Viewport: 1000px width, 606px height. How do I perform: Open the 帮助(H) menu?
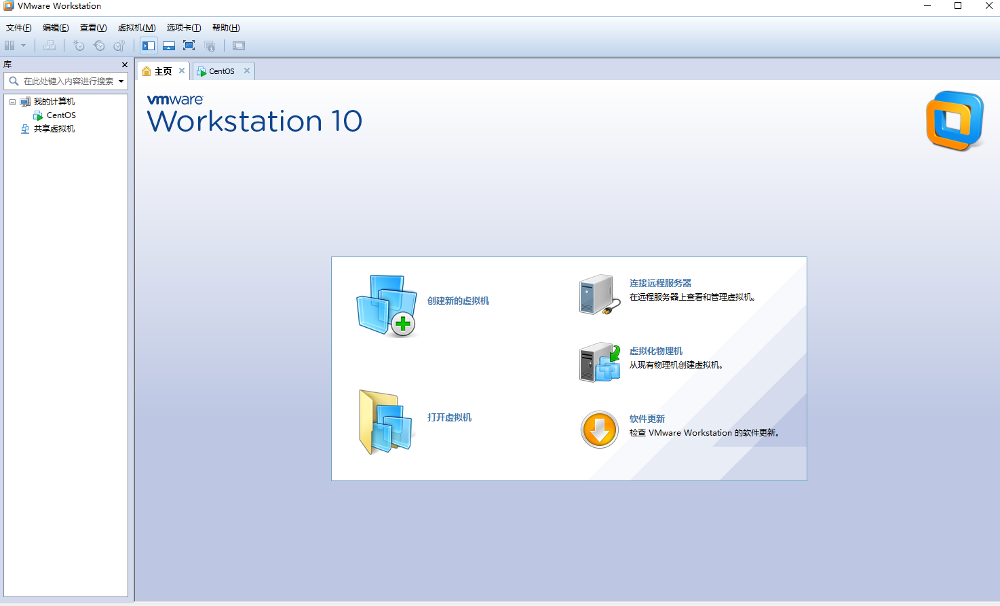tap(226, 28)
